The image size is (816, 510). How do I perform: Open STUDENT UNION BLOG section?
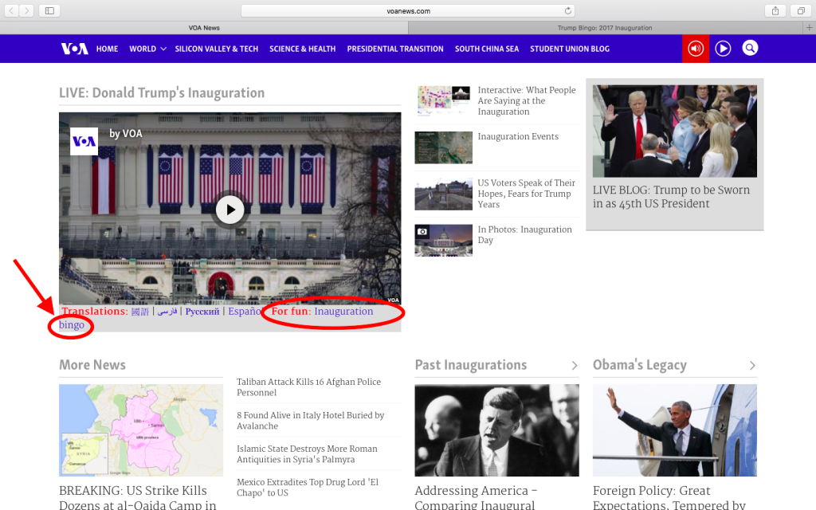(570, 49)
